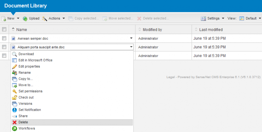Open the Actions dropdown arrow
This screenshot has width=262, height=132.
point(64,18)
